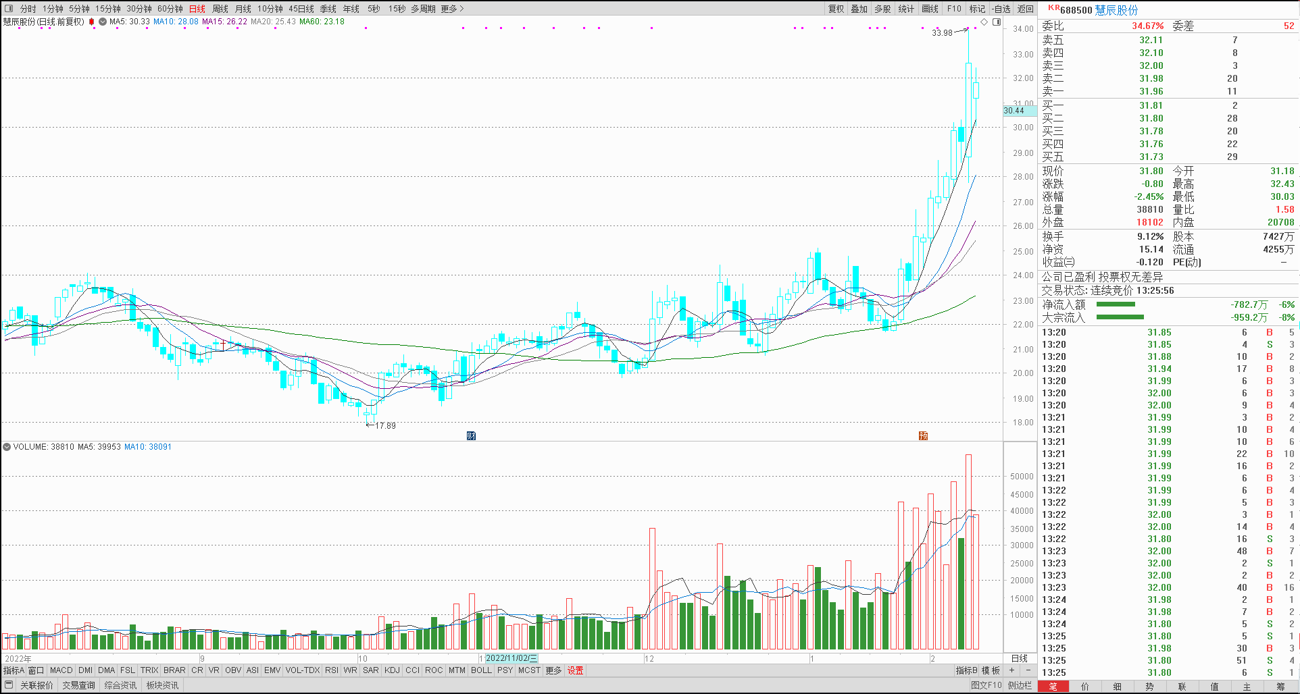Select the 1分钟 period
Screen dimensions: 1300x694
pos(53,9)
